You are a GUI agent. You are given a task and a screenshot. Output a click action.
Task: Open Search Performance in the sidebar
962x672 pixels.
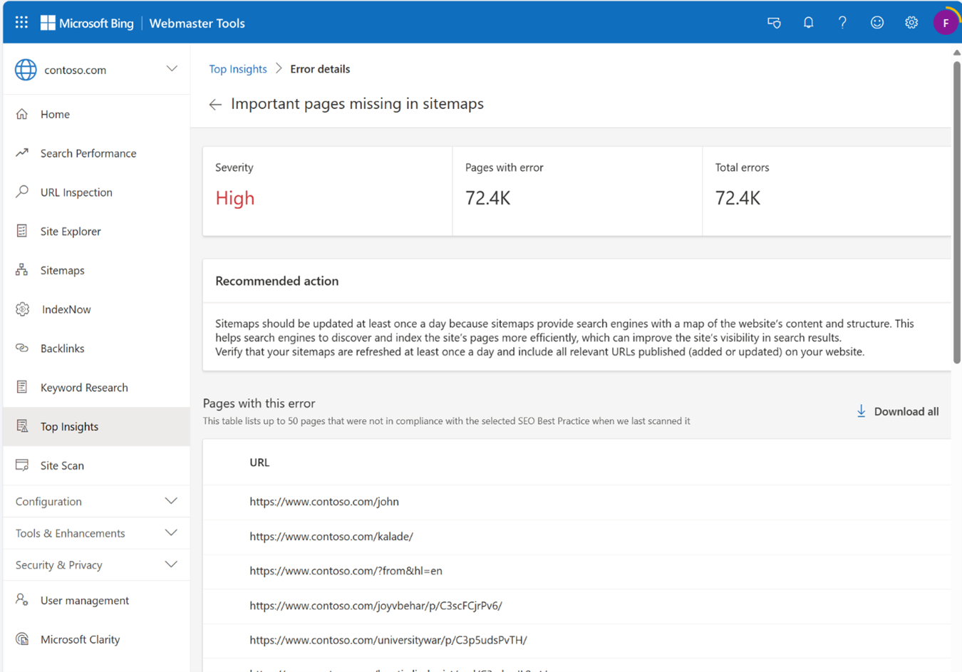(88, 153)
